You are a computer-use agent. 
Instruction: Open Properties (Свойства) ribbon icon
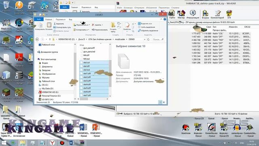[127, 26]
